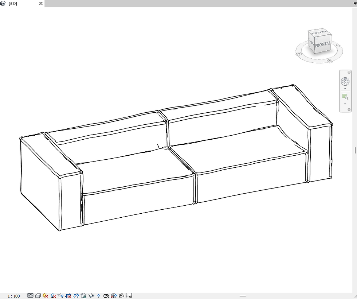
Task: Toggle the analytical model visibility icon
Action: coord(114,296)
